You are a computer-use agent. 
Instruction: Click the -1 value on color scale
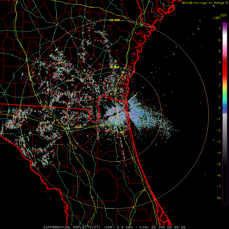(x=219, y=119)
